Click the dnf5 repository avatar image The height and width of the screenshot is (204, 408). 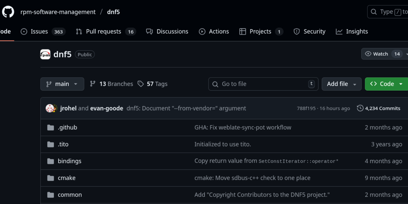click(45, 54)
